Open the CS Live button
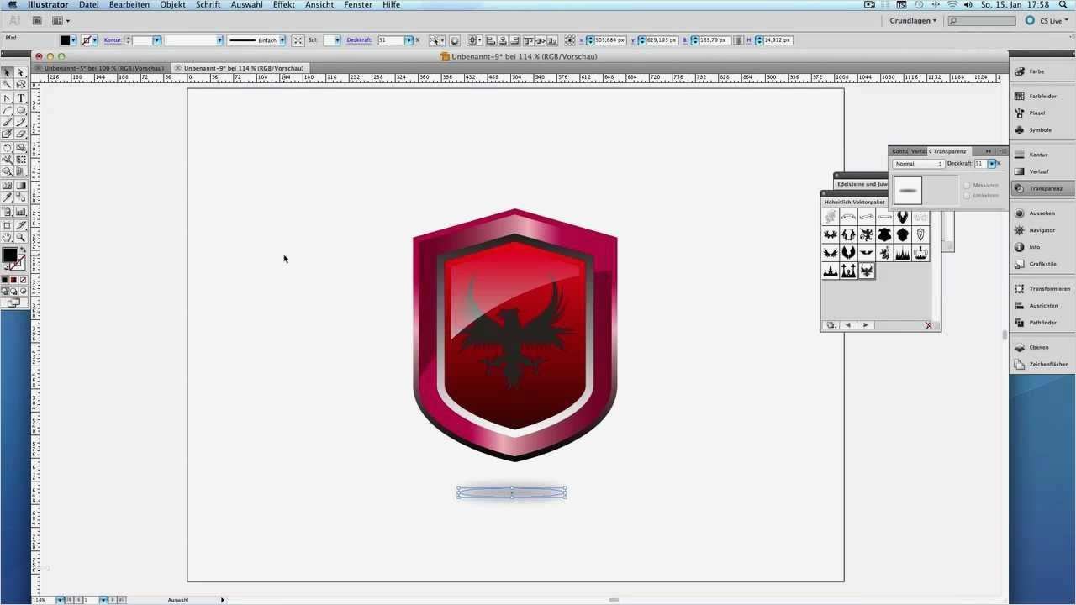The image size is (1076, 605). (x=1047, y=20)
